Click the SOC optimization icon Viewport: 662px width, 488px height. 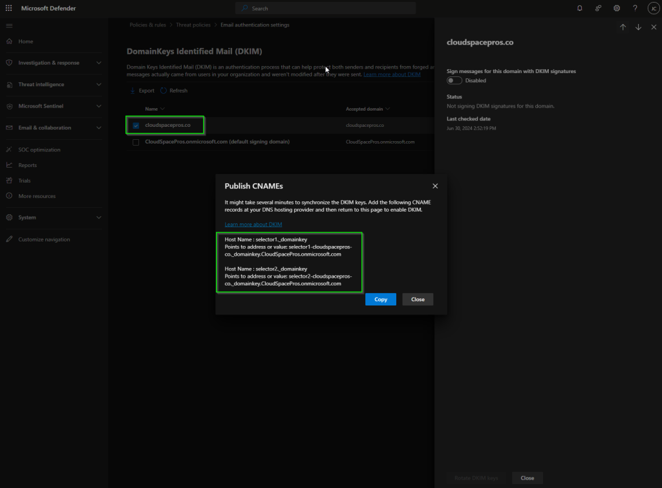click(9, 150)
